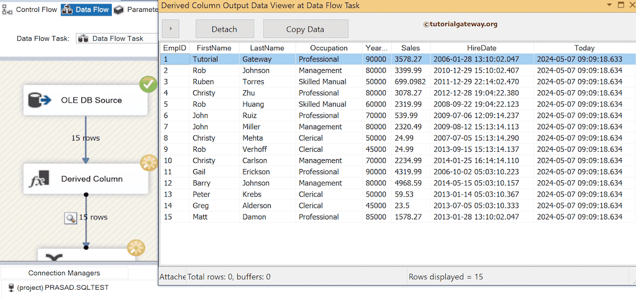Screen dimensions: 636x299
Task: Click the sales value 699.0982
Action: click(x=410, y=81)
